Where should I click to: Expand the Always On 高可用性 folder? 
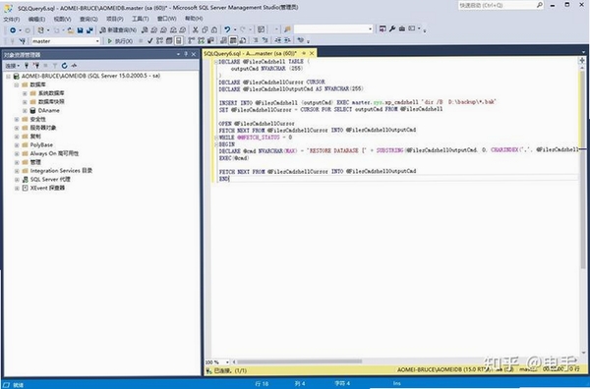[x=17, y=153]
